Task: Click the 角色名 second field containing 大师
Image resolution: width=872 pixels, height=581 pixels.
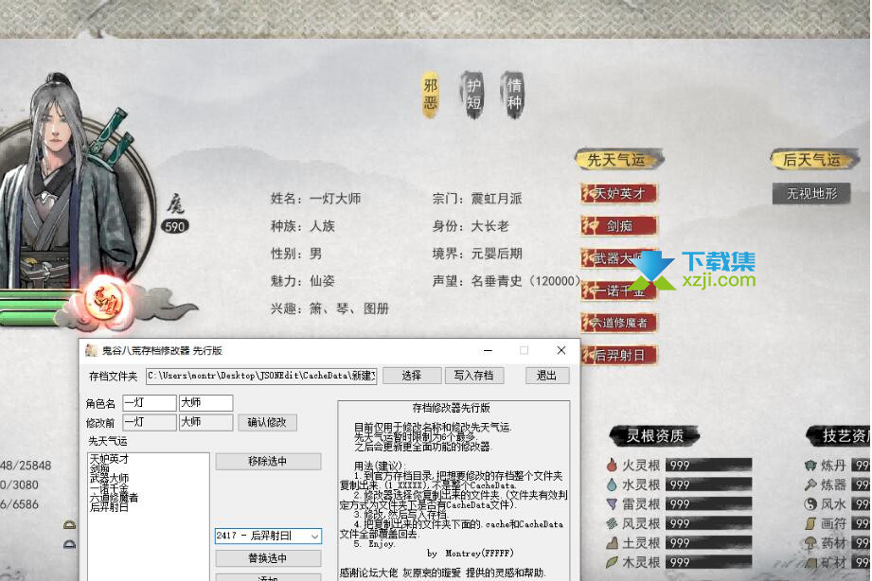Action: pos(205,402)
